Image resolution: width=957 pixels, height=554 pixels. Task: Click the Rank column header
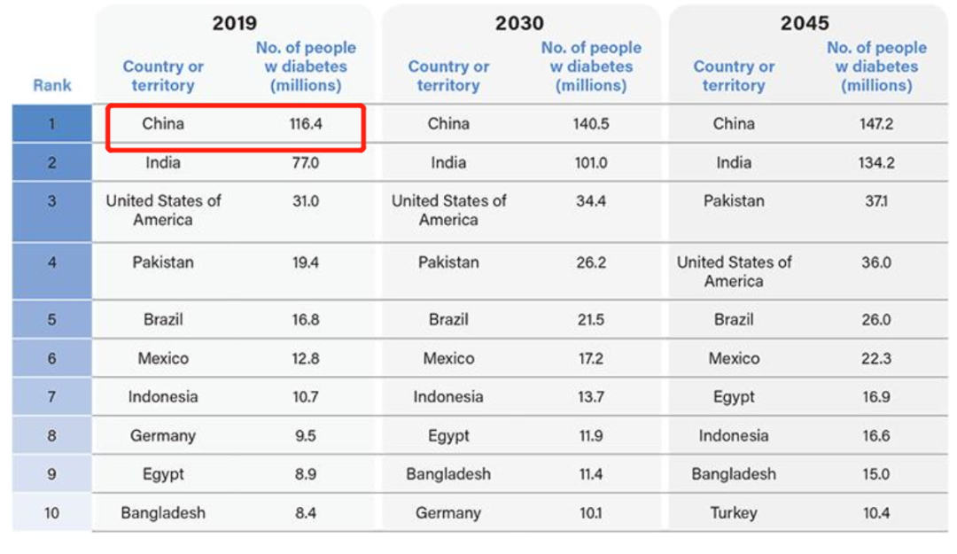pyautogui.click(x=52, y=86)
